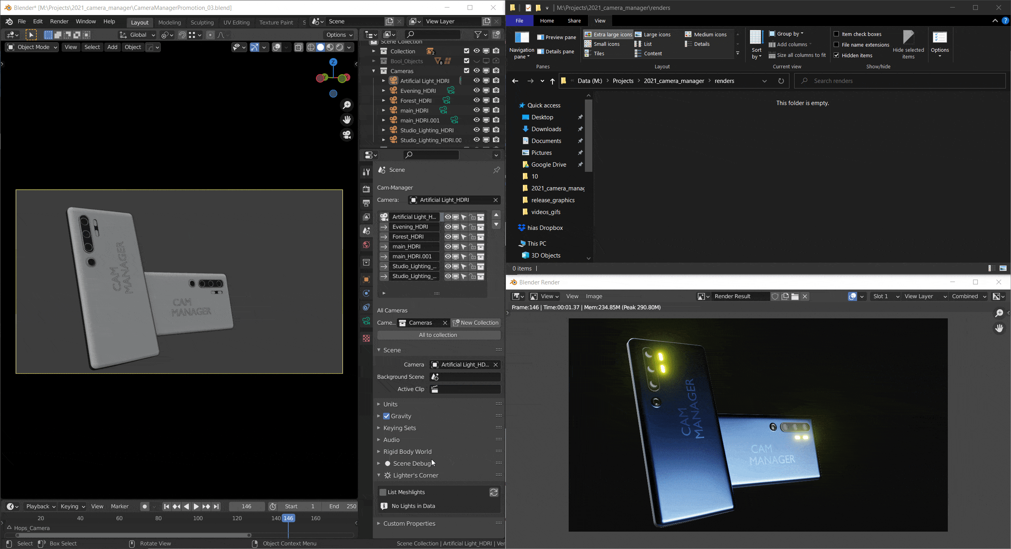
Task: Click the pan hand icon in render window
Action: click(x=999, y=328)
